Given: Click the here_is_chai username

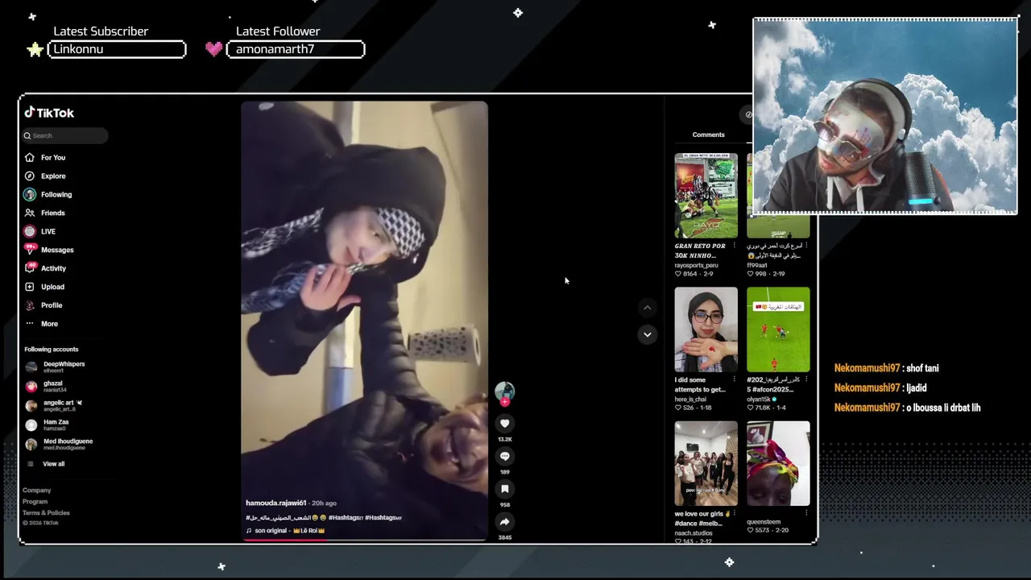Looking at the screenshot, I should tap(692, 399).
